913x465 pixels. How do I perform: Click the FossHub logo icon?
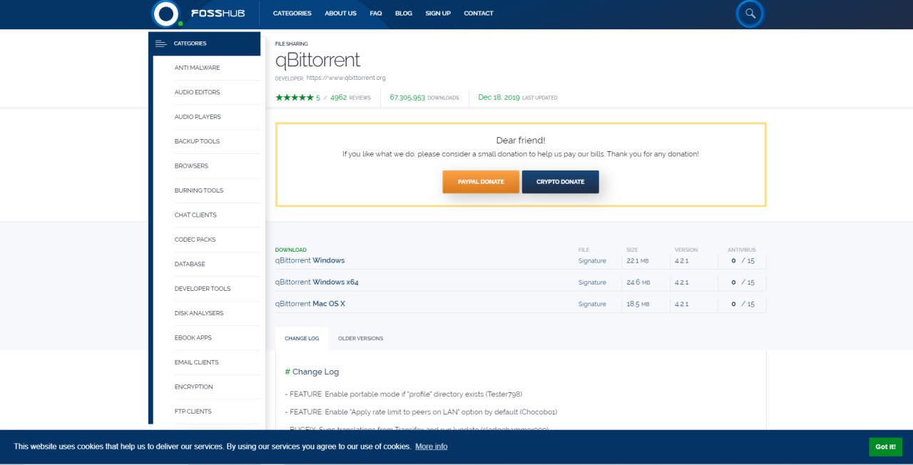coord(167,14)
